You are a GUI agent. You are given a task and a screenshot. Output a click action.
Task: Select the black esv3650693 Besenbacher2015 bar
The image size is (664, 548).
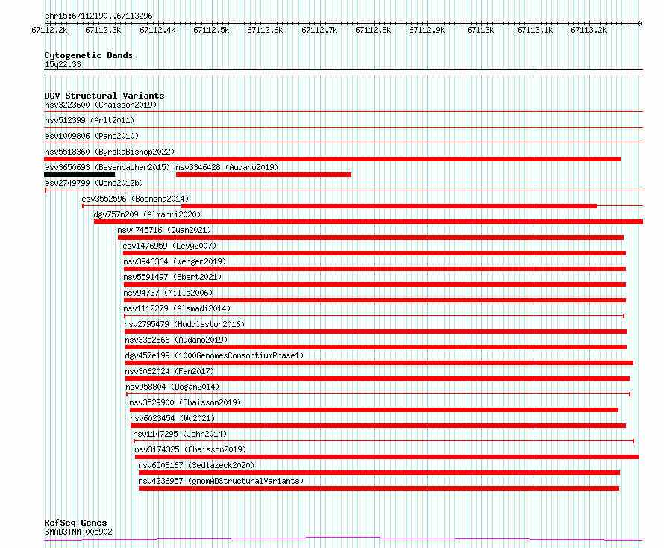(x=79, y=175)
